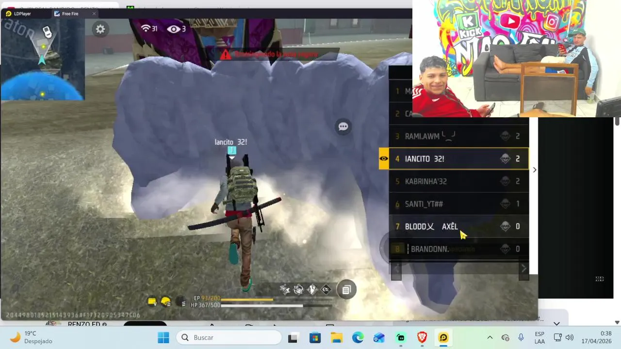Go to previous spectated player arrow
Viewport: 621px width, 349px height.
(396, 269)
